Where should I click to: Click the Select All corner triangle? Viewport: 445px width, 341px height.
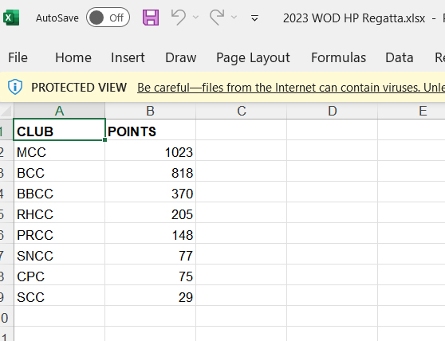point(6,111)
